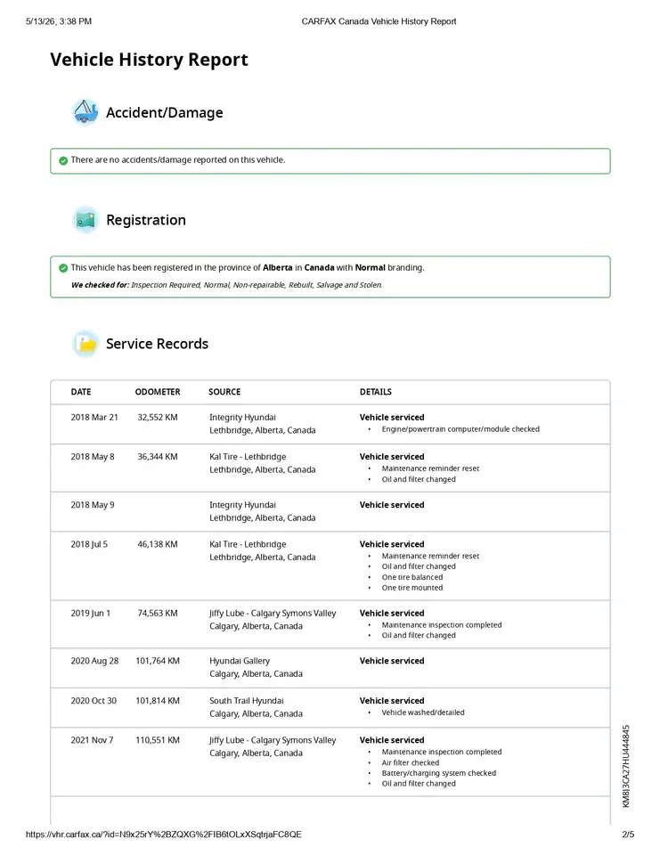The width and height of the screenshot is (660, 855).
Task: Click the VIN 'KM8J3CA27HU444845' in the margin
Action: 625,766
